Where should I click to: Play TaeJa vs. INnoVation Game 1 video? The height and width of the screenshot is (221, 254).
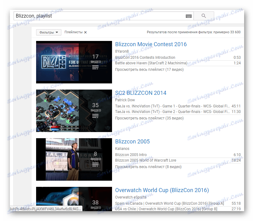172,106
